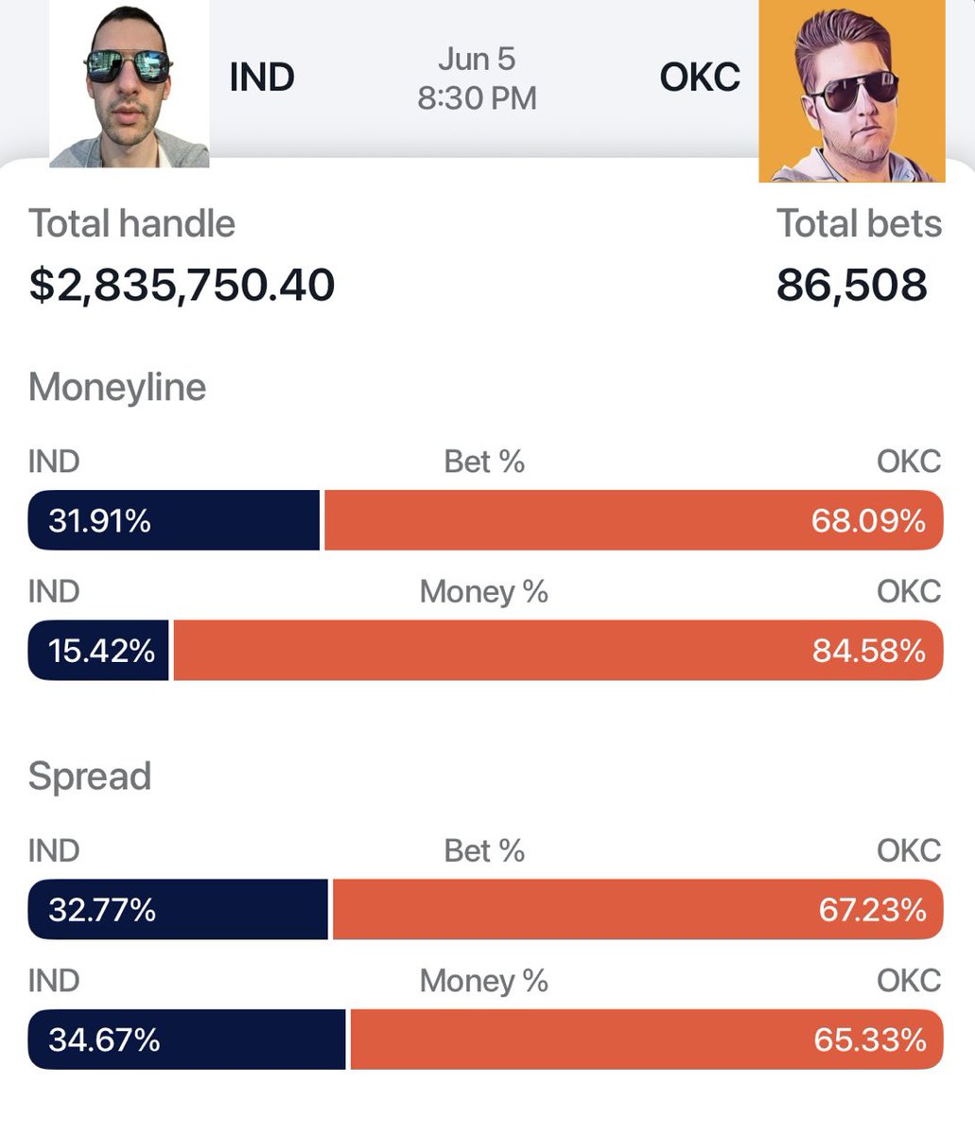Tap the Total handle label
975x1135 pixels.
[131, 224]
